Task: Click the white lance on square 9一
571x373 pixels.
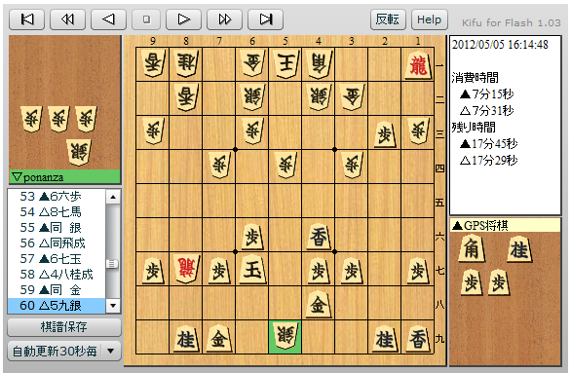Action: pos(153,63)
